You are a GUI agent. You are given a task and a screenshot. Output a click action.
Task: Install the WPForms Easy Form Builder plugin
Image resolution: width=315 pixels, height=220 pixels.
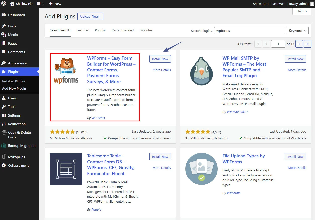click(x=160, y=59)
